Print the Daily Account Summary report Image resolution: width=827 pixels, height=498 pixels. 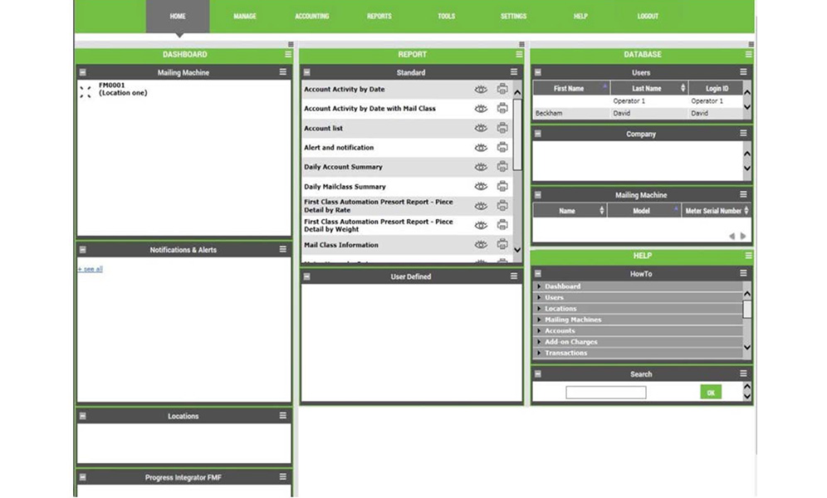coord(502,167)
